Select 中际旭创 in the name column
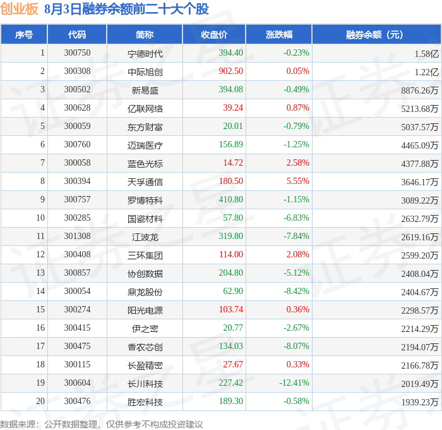 [x=145, y=72]
